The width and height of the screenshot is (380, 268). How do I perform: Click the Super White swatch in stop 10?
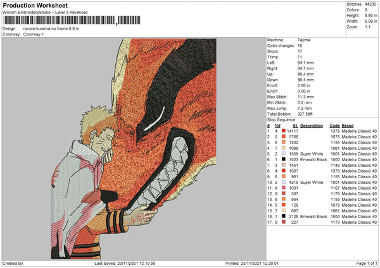283,182
